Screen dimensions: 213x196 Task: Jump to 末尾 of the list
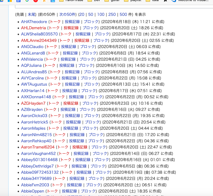point(32,14)
